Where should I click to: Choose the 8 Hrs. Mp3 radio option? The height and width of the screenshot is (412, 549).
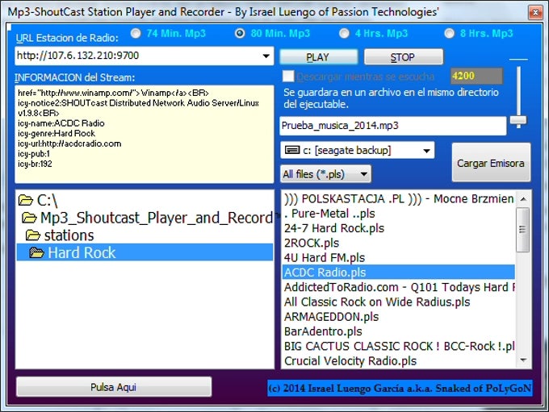[449, 33]
